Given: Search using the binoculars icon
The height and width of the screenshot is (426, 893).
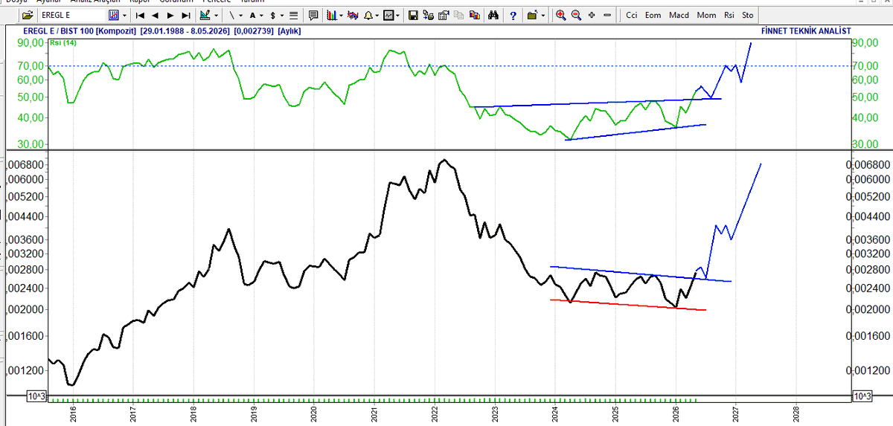Looking at the screenshot, I should (493, 15).
